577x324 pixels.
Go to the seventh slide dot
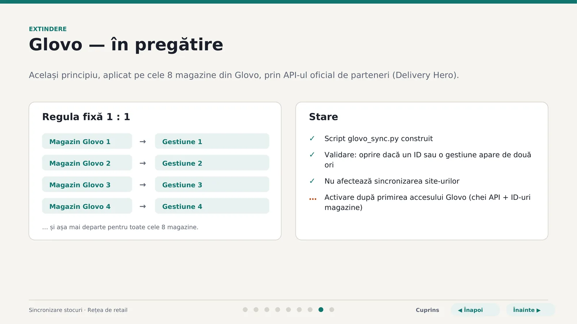(310, 310)
